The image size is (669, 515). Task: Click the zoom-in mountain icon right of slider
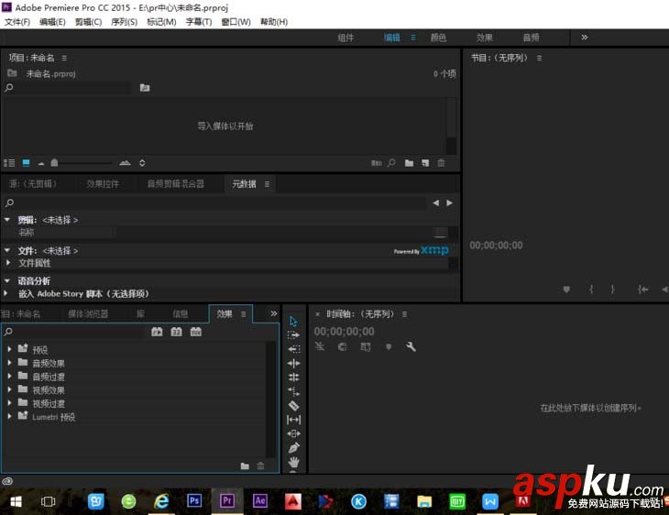pyautogui.click(x=125, y=162)
